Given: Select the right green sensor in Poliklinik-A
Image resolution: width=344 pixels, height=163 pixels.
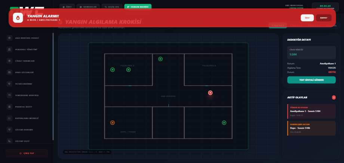Looking at the screenshot, I should [129, 70].
